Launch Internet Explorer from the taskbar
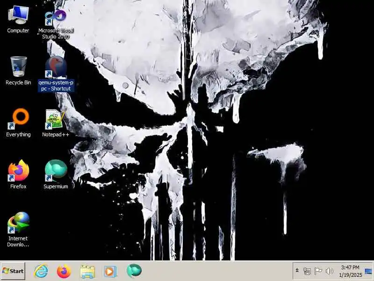Viewport: 374px width, 281px height. pos(41,271)
